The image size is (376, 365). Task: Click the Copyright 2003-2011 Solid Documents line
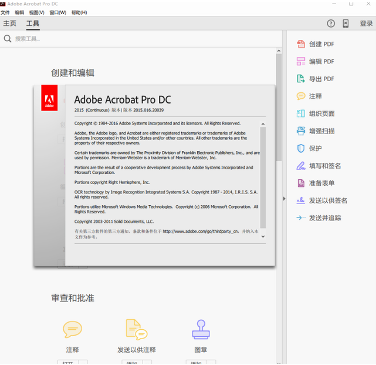[x=114, y=222]
